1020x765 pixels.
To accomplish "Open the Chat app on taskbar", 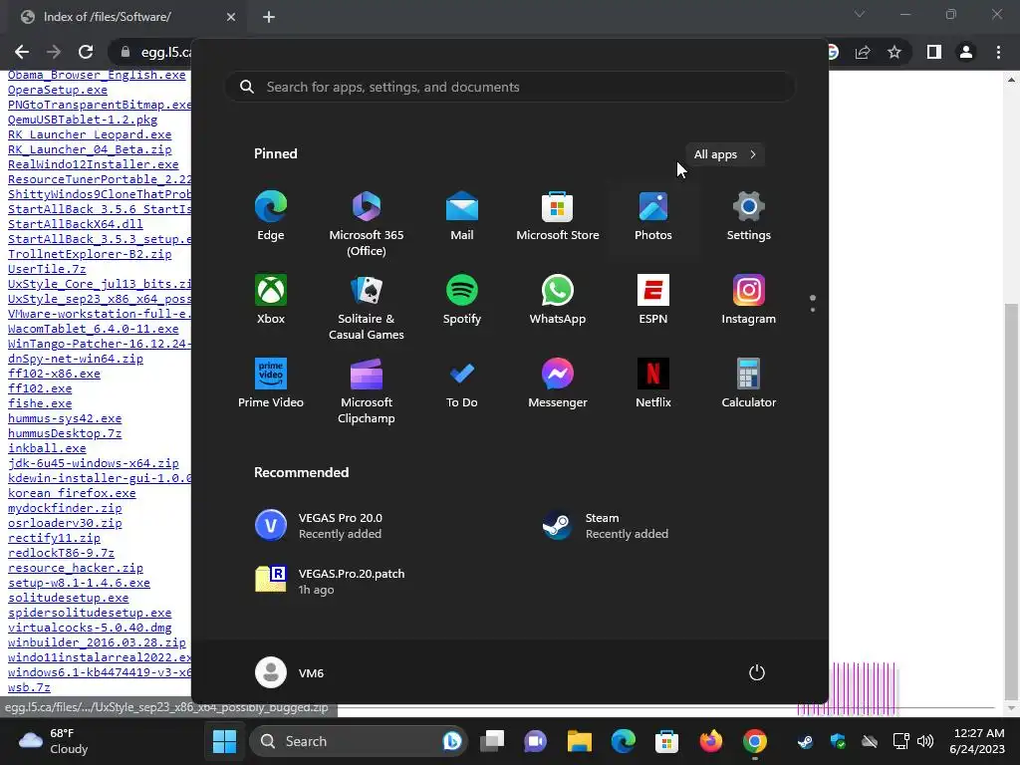I will point(535,741).
